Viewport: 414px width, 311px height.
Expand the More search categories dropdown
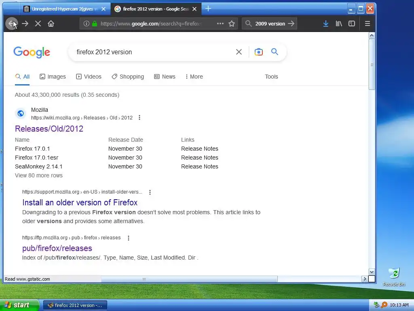(194, 77)
